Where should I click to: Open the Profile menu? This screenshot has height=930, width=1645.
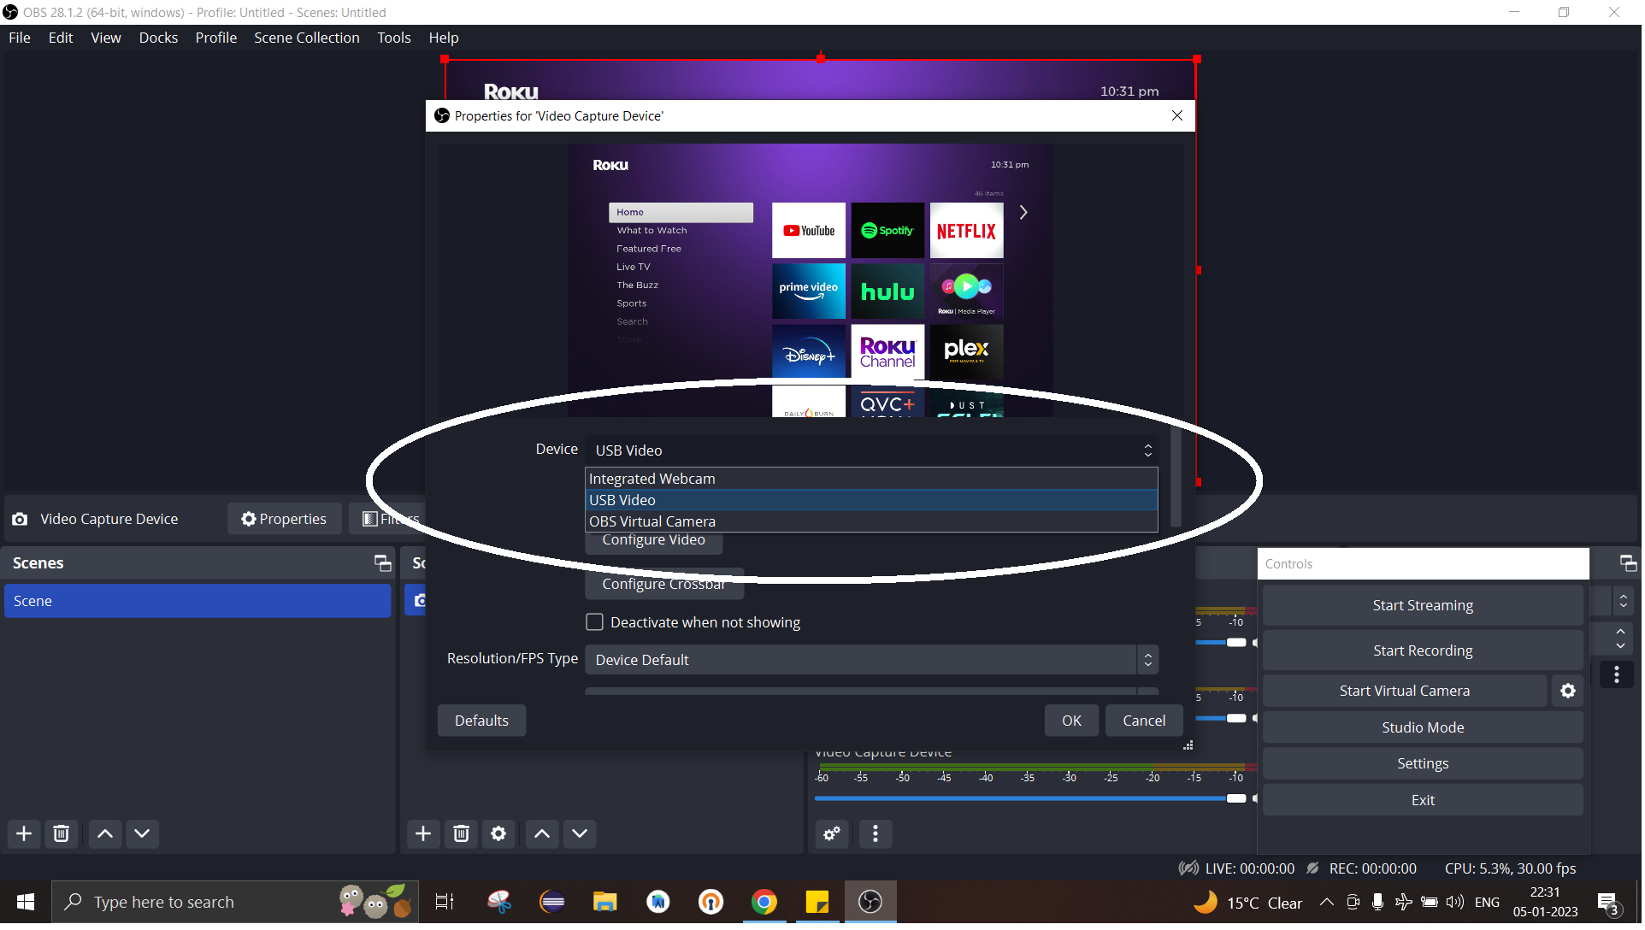216,38
